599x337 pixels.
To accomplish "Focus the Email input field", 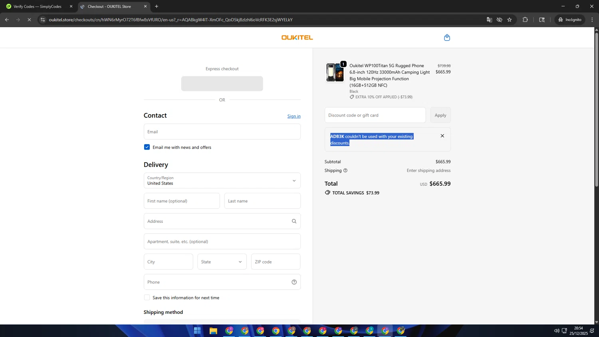I will coord(222,131).
